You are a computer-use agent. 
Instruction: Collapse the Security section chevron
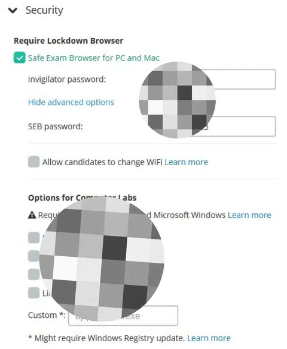(x=13, y=10)
